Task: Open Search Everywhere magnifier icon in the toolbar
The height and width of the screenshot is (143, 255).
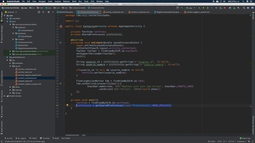Action: pyautogui.click(x=244, y=8)
